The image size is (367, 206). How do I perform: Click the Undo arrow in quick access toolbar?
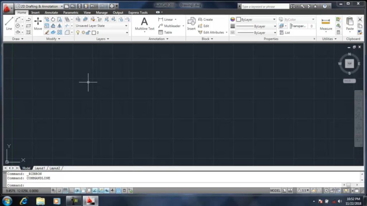92,6
